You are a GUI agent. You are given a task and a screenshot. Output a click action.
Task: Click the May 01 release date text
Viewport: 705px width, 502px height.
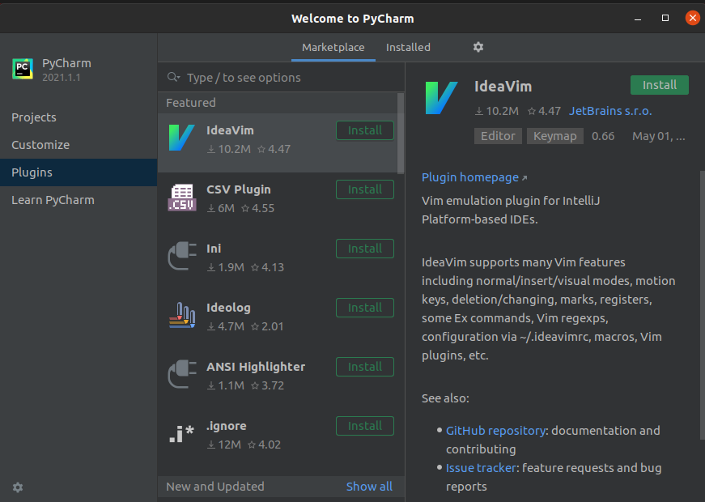click(x=659, y=136)
